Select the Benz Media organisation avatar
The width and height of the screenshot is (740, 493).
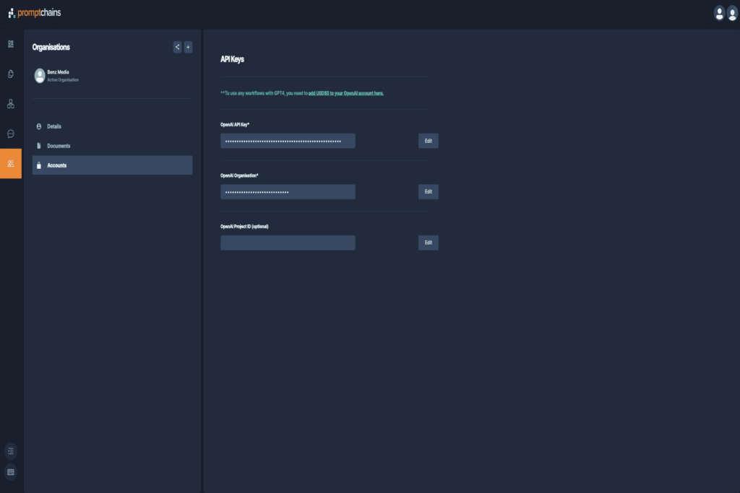[x=40, y=75]
